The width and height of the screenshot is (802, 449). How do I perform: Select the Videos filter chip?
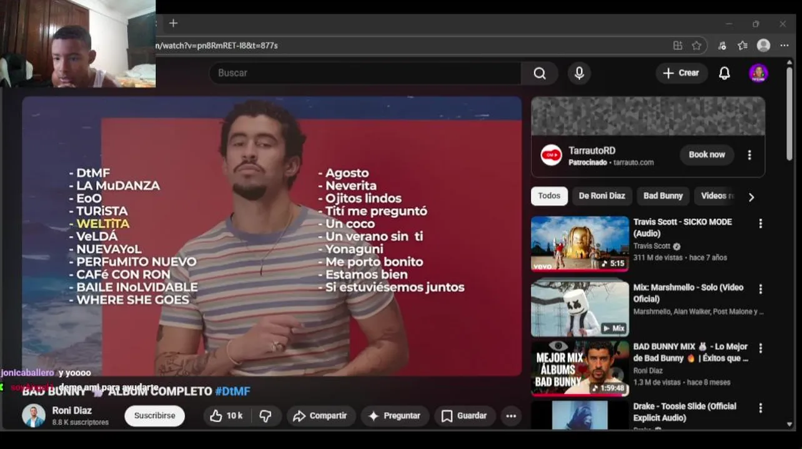click(717, 196)
